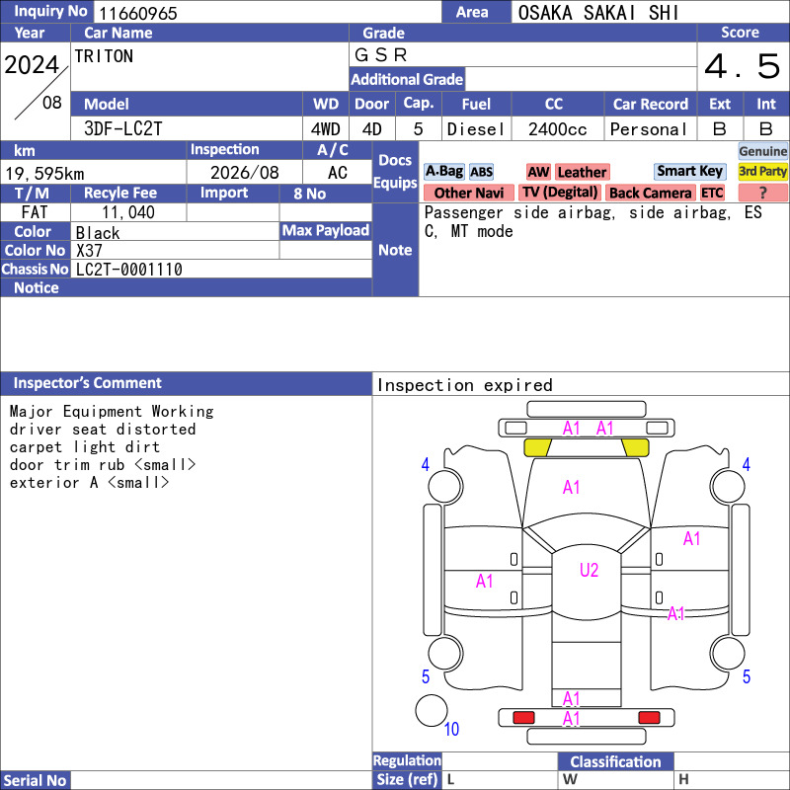Click the Other Navi badge
This screenshot has height=790, width=790.
tap(468, 193)
